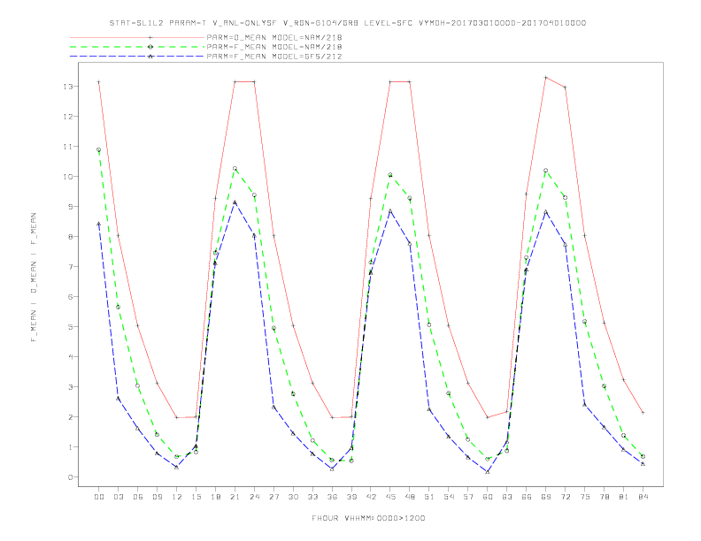Click y-axis tick label 5

pos(70,327)
